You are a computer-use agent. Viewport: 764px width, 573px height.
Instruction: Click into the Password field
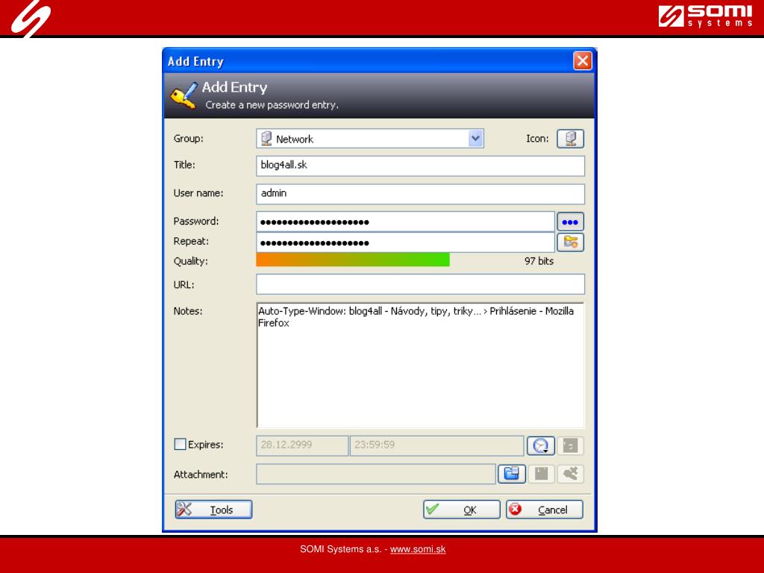pos(405,222)
